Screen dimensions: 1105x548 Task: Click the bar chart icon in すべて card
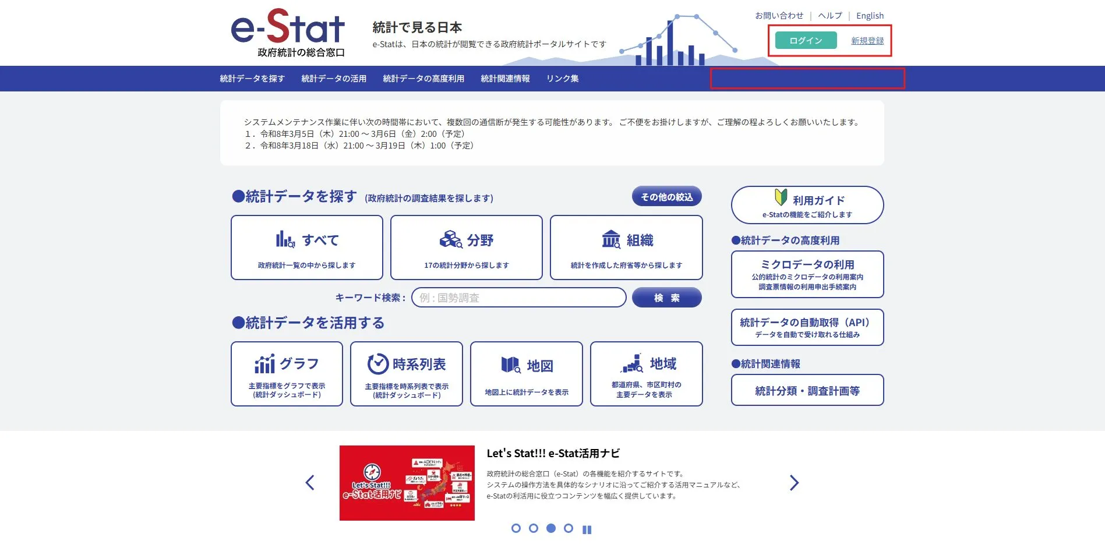[x=285, y=239]
